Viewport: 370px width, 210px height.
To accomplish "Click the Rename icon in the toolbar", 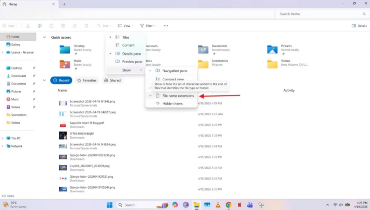I will pyautogui.click(x=63, y=26).
